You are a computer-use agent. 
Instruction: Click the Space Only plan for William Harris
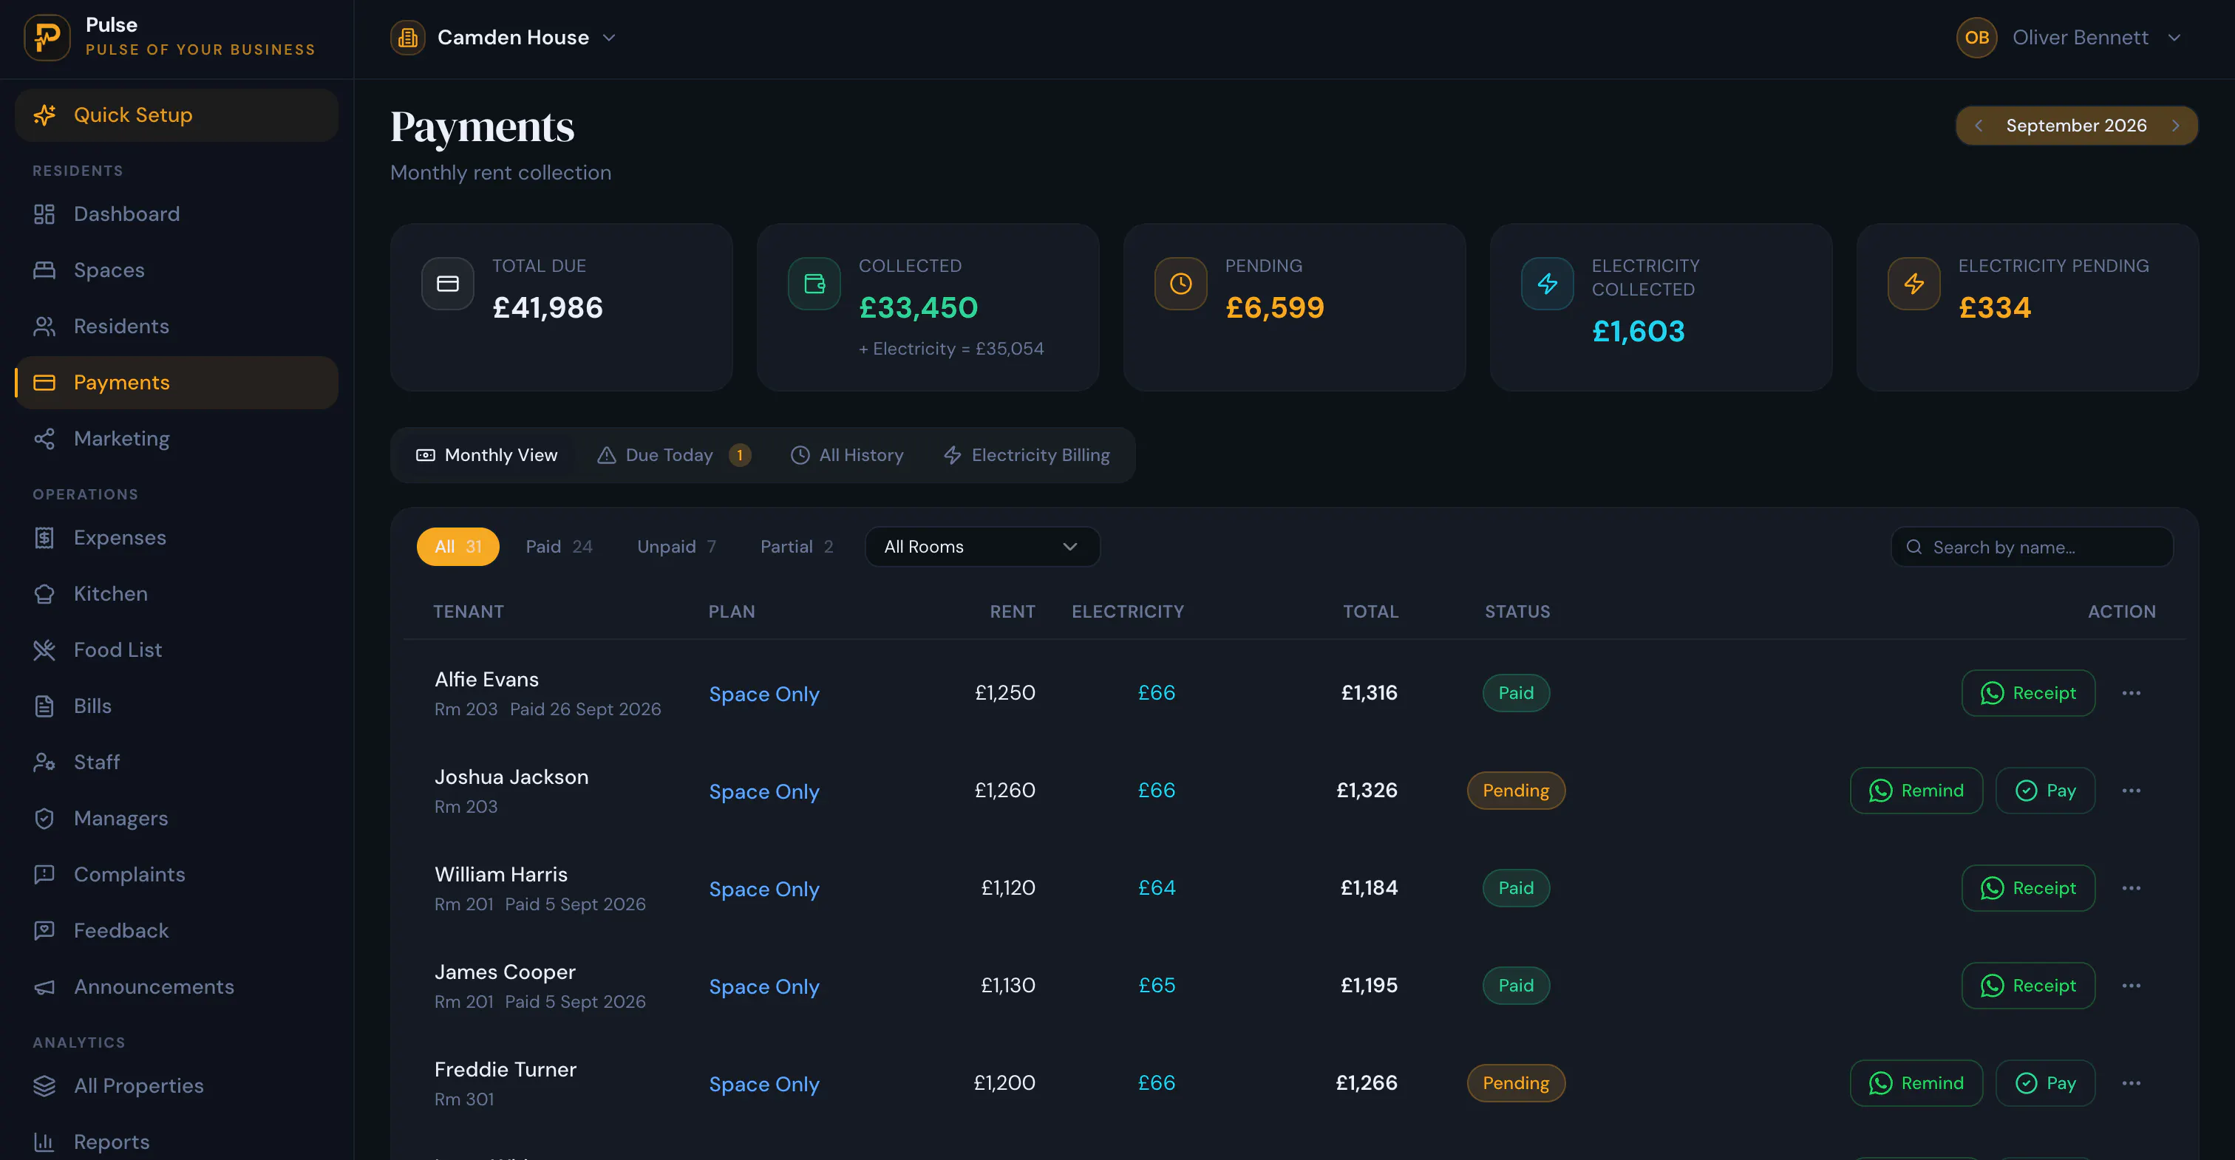pos(763,890)
